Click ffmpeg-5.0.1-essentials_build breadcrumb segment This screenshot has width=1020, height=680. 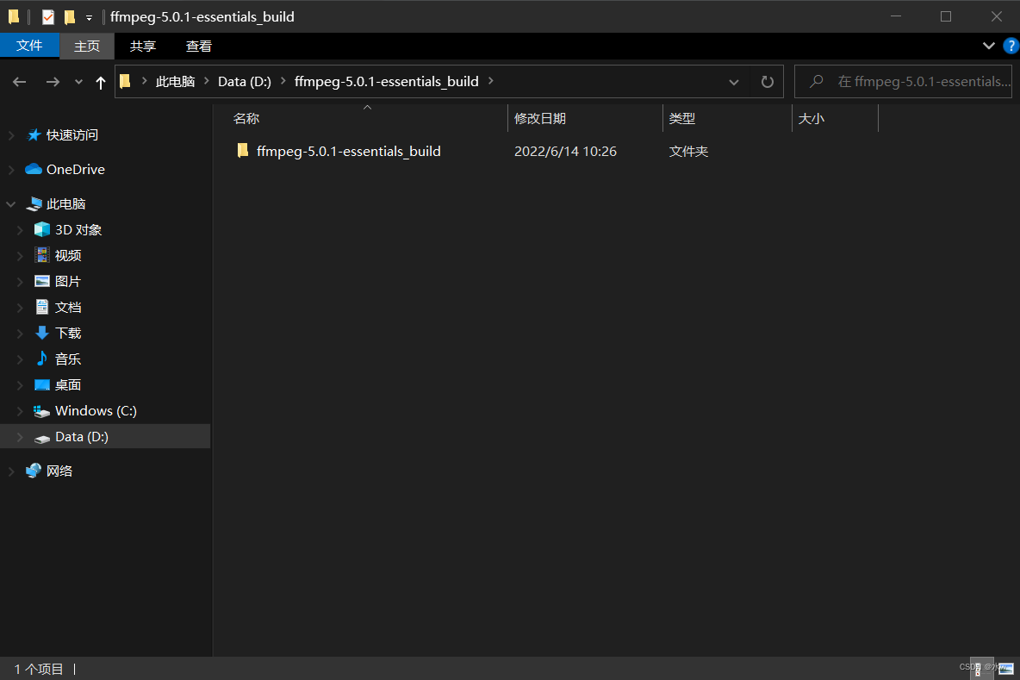pos(387,81)
